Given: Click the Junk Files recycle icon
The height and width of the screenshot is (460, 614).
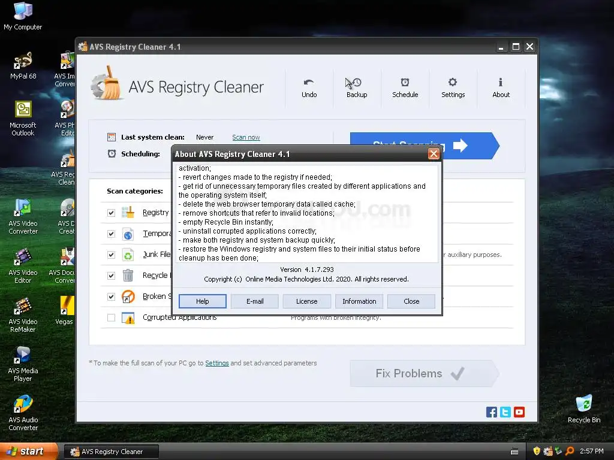Looking at the screenshot, I should click(x=128, y=255).
